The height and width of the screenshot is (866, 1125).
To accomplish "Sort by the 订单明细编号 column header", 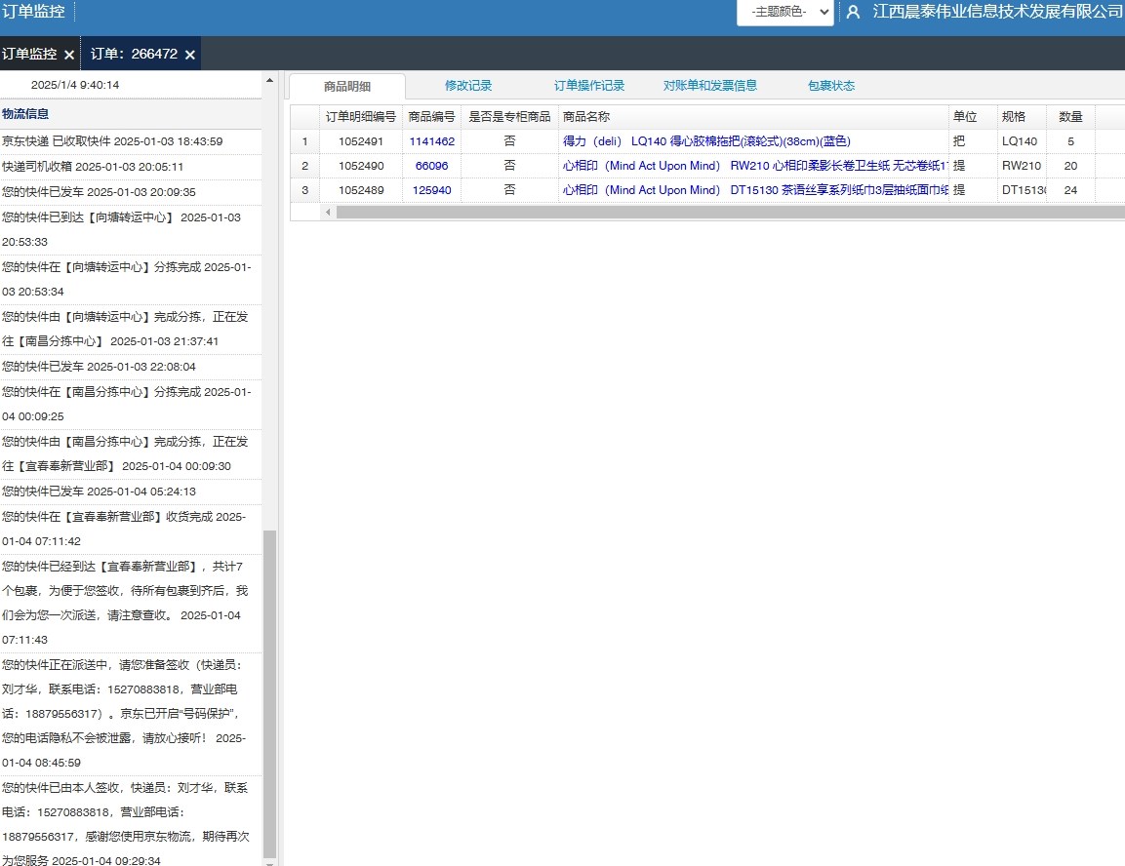I will point(361,117).
